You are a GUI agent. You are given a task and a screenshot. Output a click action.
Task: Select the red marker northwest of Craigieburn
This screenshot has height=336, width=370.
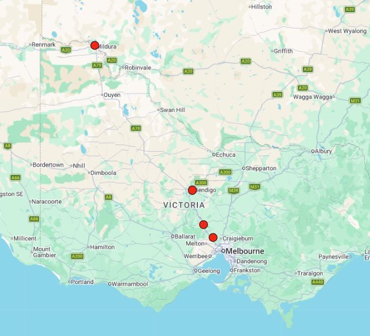213,237
